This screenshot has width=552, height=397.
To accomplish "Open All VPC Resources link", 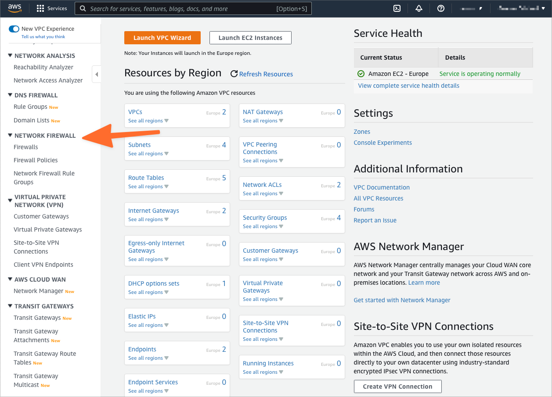I will [x=379, y=198].
